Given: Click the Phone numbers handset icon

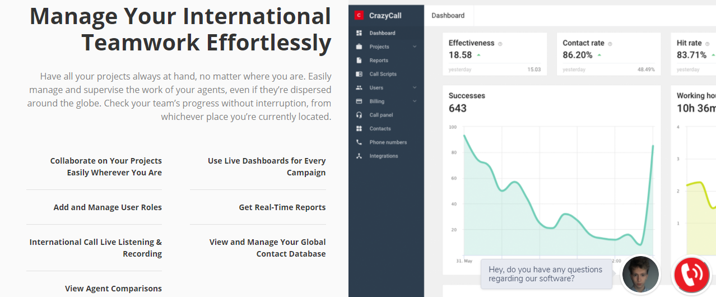Looking at the screenshot, I should coord(359,142).
